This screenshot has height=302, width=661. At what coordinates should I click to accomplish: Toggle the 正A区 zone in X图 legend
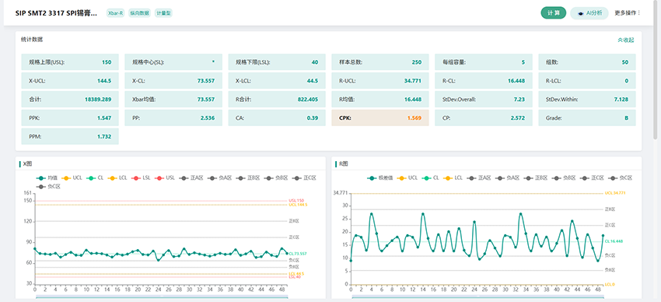(x=191, y=178)
